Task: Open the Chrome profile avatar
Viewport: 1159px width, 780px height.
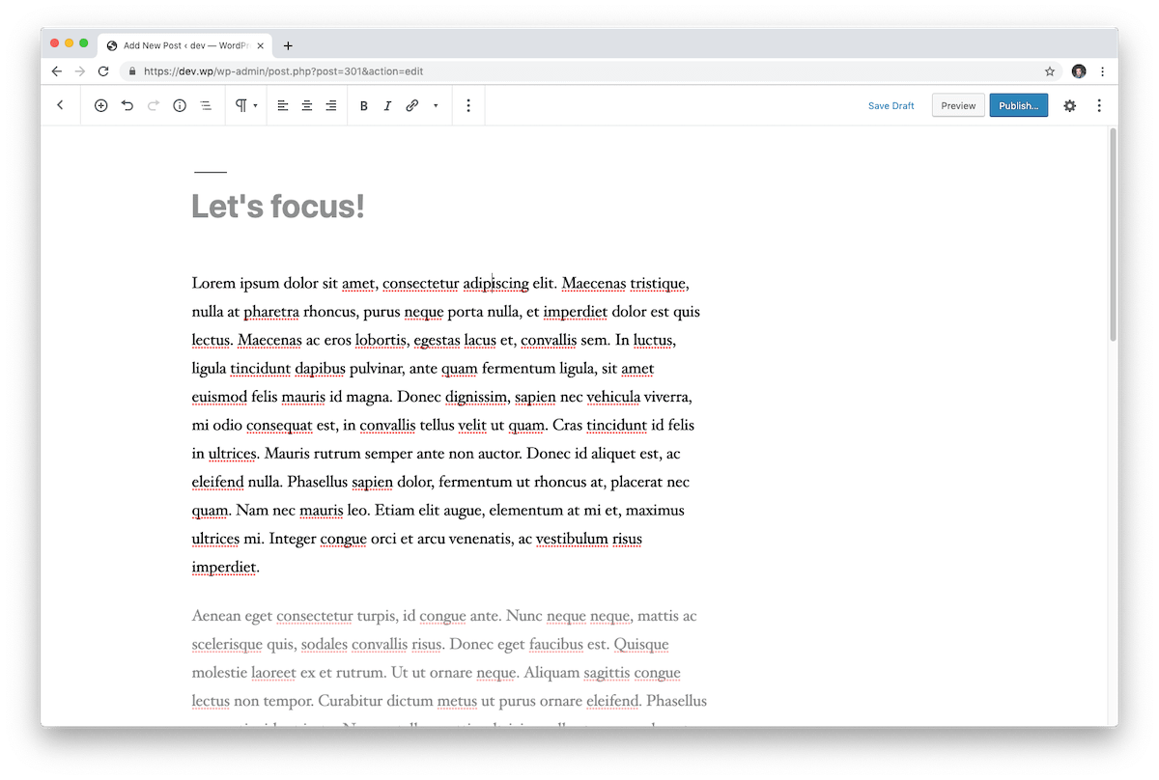Action: point(1079,71)
